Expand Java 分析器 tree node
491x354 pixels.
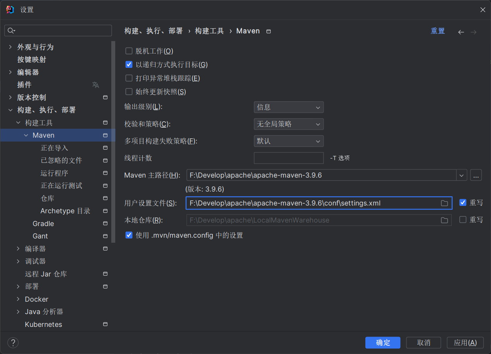pyautogui.click(x=18, y=312)
